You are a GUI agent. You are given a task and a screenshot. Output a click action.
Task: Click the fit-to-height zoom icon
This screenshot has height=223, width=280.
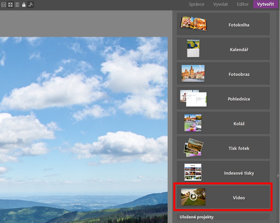pyautogui.click(x=17, y=5)
